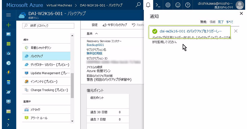Viewport: 247px width, 129px height.
Task: Open the Backup001 container link
Action: pyautogui.click(x=95, y=45)
